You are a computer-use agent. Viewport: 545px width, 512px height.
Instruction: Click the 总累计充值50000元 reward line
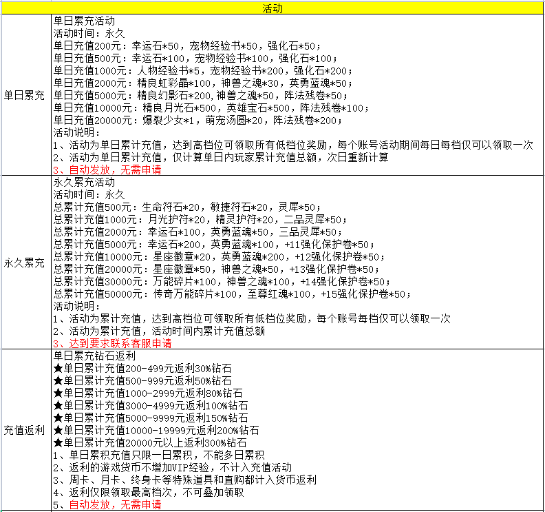tap(232, 294)
